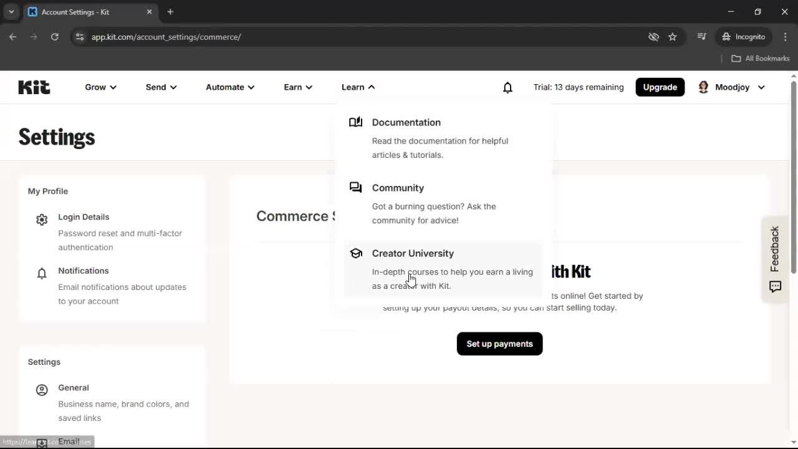The height and width of the screenshot is (449, 798).
Task: Expand the Grow dropdown menu
Action: click(x=100, y=87)
